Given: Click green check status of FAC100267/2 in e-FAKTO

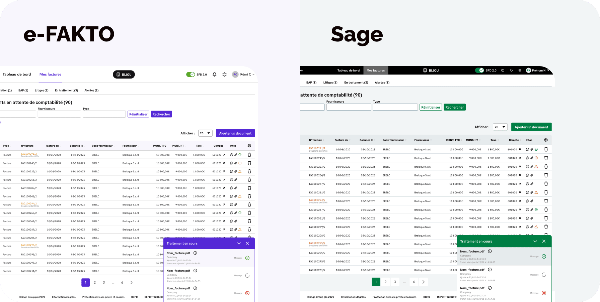Looking at the screenshot, I should [240, 213].
